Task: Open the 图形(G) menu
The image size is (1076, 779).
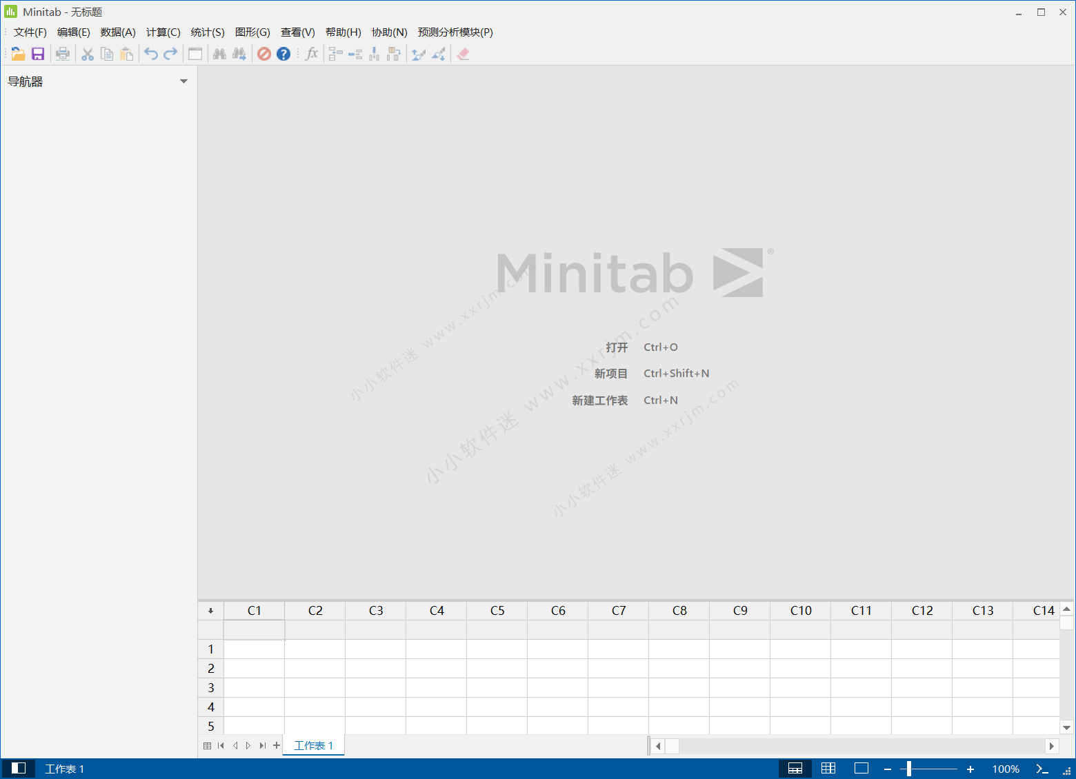Action: [x=252, y=32]
